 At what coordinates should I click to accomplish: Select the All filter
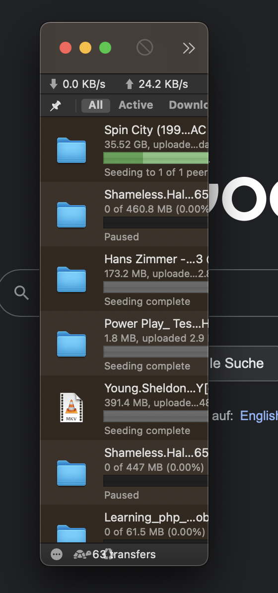96,105
